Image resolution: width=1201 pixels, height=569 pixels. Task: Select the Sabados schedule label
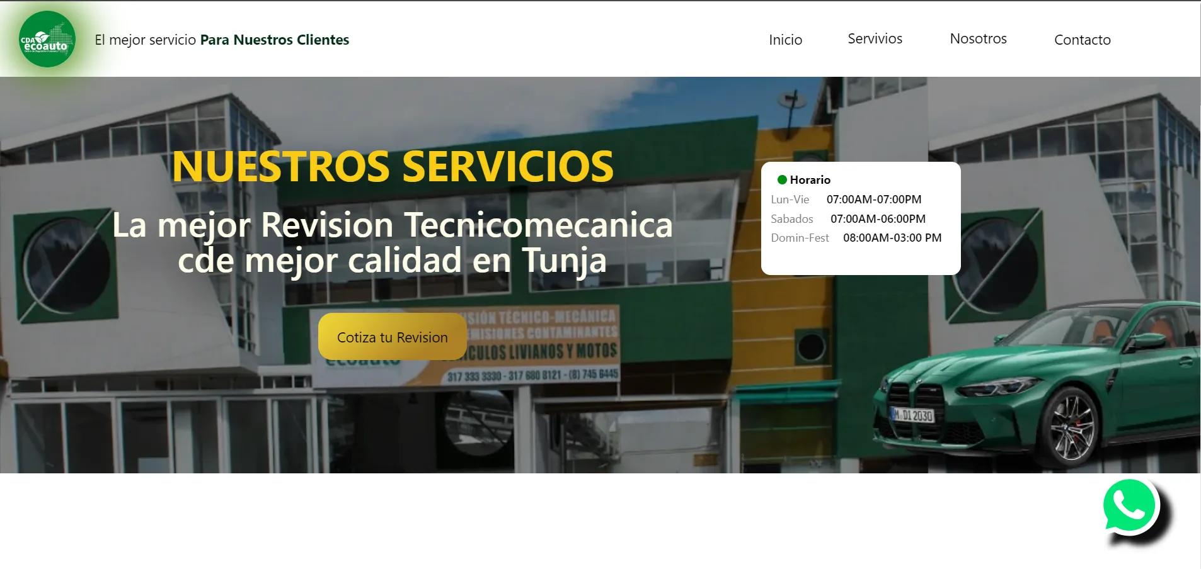[791, 219]
